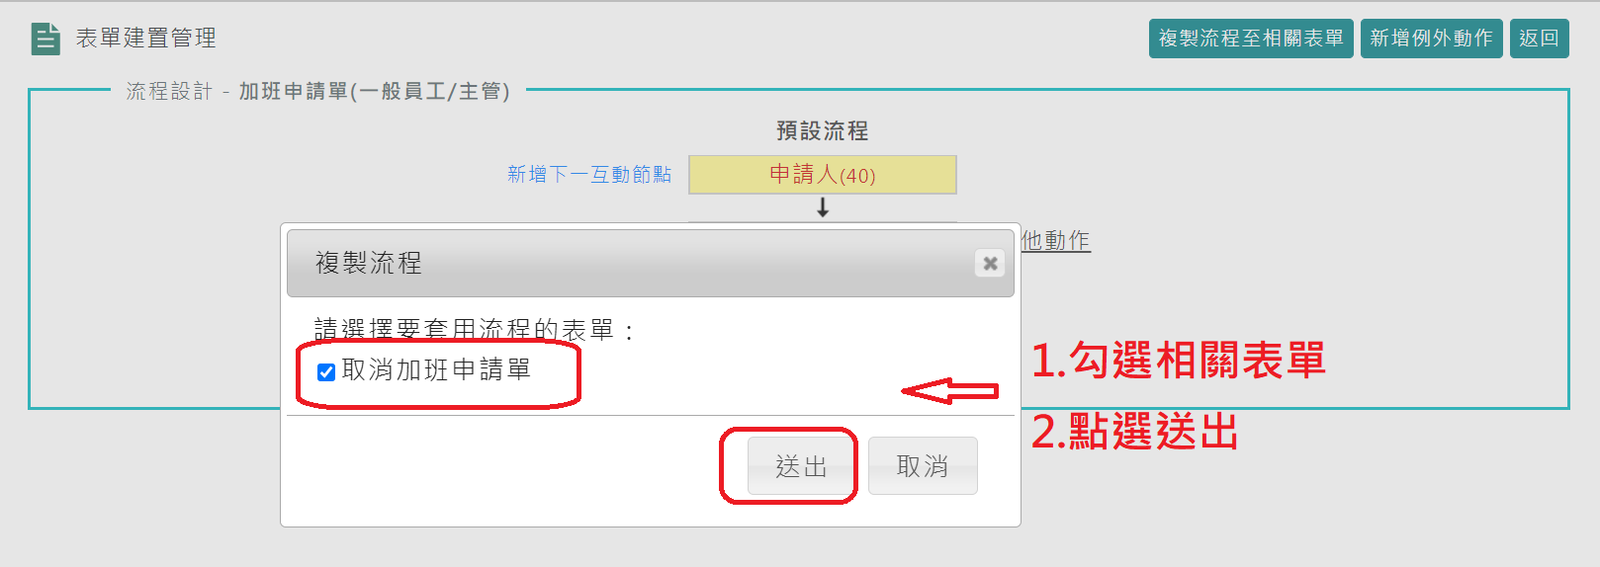Click the red 2.點選送出 annotation text
Screen dimensions: 1600x567
[x=1134, y=432]
